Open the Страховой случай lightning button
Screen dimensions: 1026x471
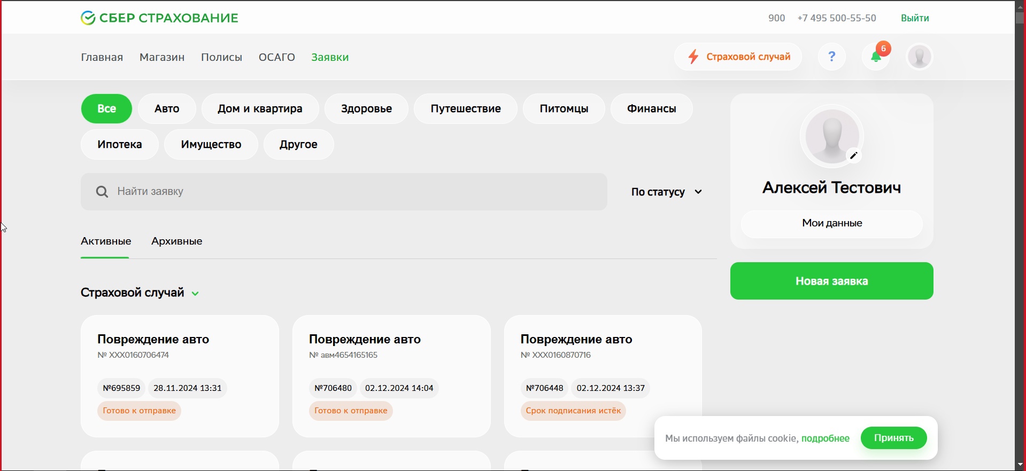click(738, 57)
